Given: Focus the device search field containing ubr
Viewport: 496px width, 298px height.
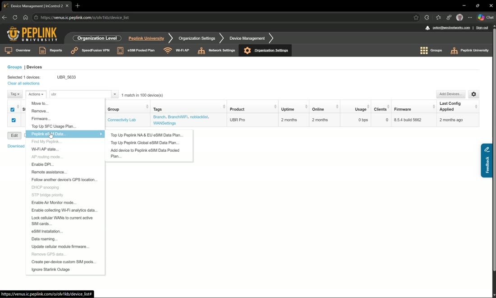Looking at the screenshot, I should click(80, 94).
